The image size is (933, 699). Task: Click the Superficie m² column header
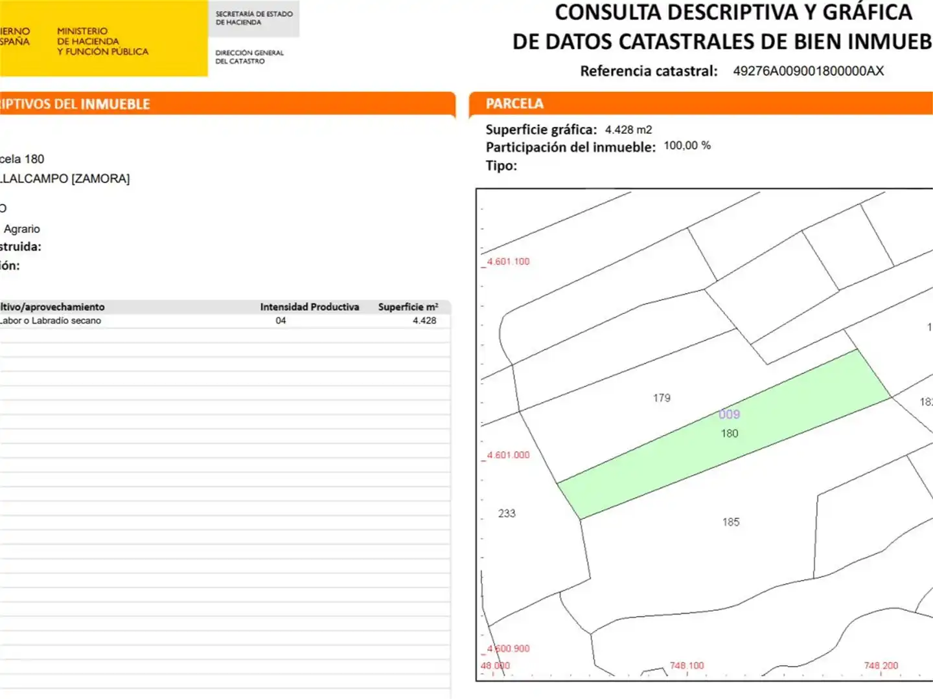point(408,307)
